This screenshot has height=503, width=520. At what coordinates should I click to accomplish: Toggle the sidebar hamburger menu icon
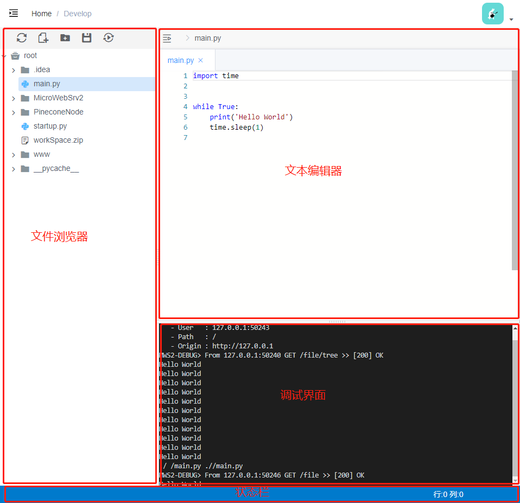(13, 13)
